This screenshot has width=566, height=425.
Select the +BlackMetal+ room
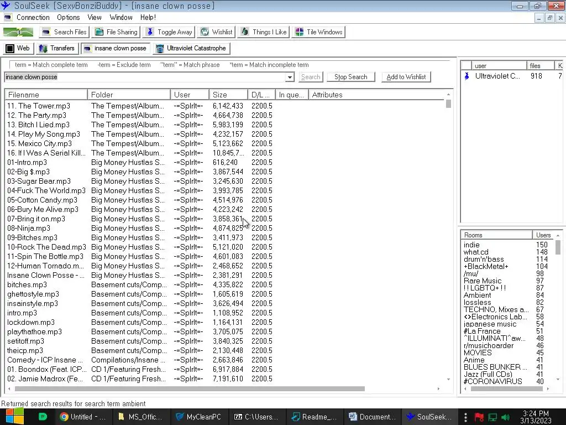[x=486, y=266]
